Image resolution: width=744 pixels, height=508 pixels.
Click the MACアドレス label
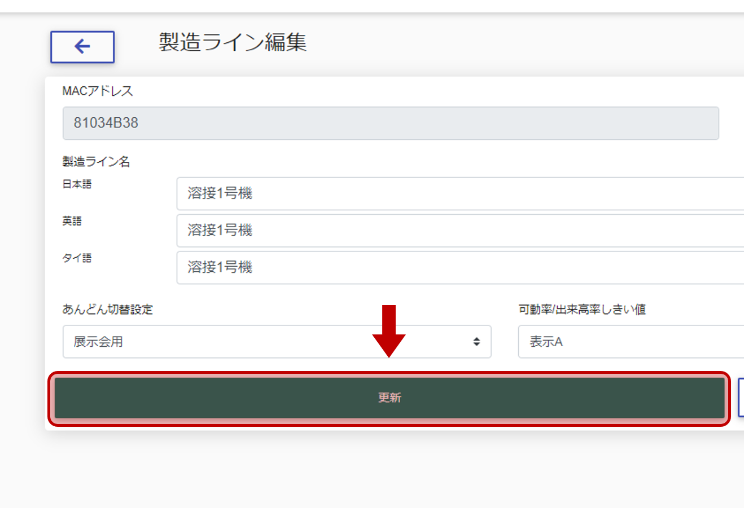98,91
